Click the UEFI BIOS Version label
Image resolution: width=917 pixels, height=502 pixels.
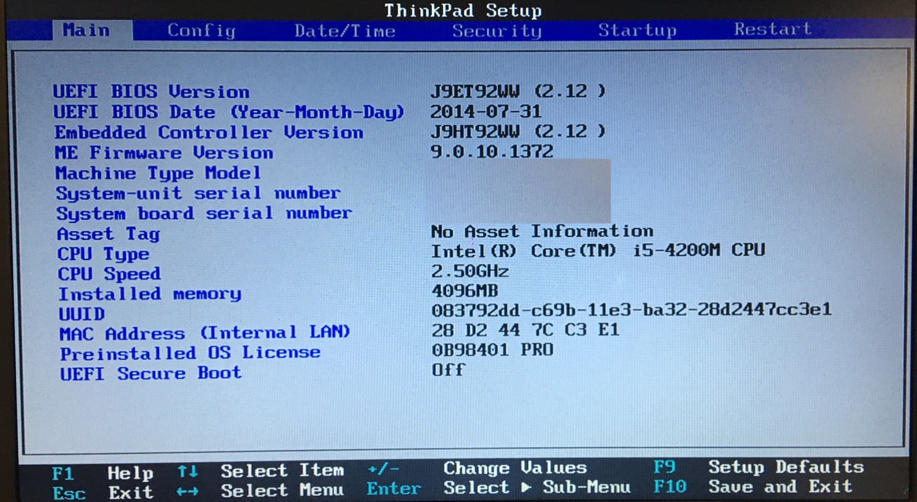pos(151,92)
